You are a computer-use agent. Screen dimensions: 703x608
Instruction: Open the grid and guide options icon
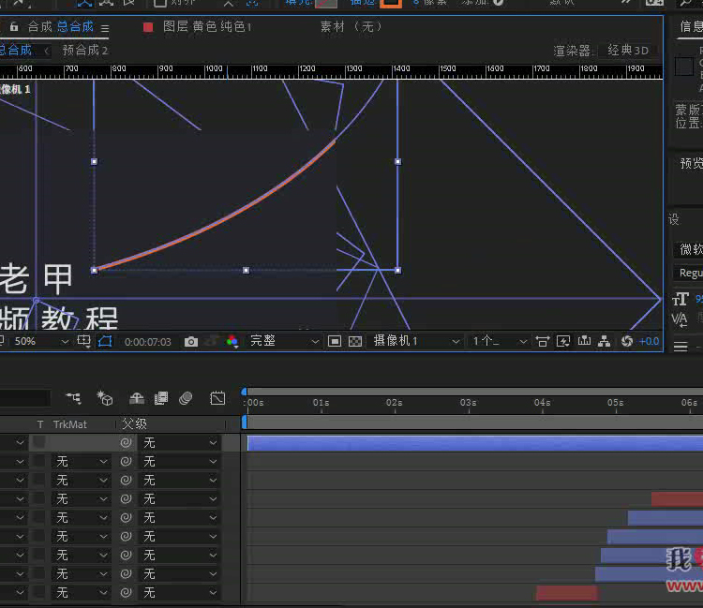(83, 341)
